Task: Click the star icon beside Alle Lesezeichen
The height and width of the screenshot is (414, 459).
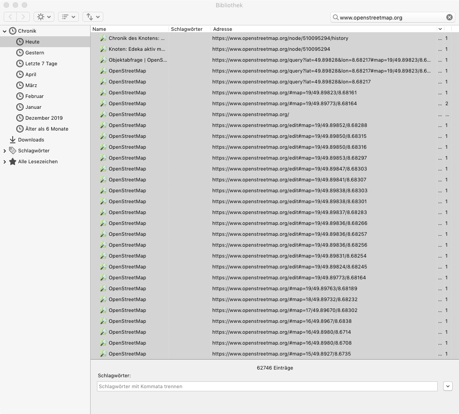Action: pyautogui.click(x=13, y=161)
